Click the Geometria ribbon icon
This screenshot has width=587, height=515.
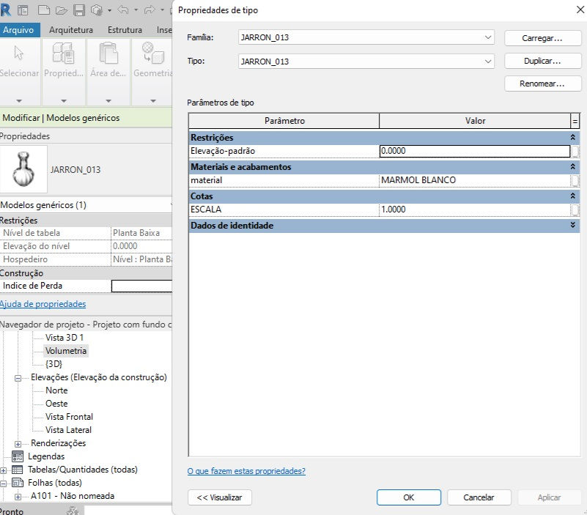[x=152, y=53]
